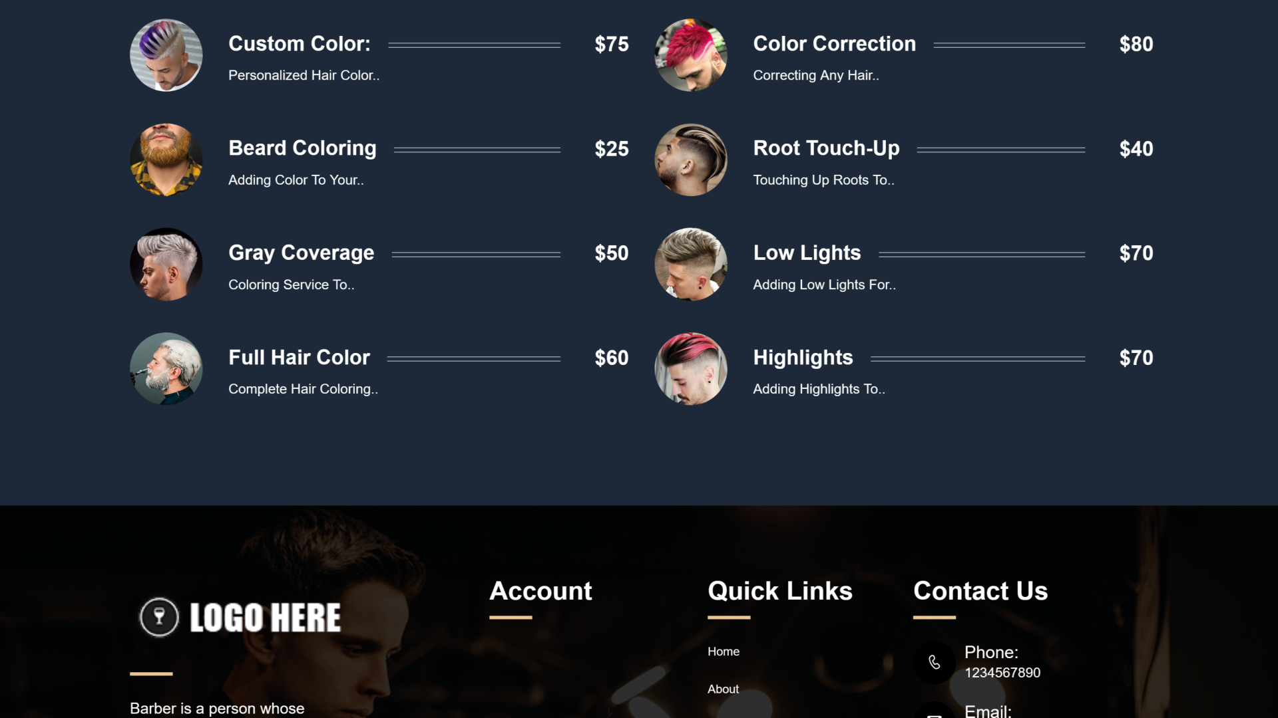Click the Color Correction round image
The height and width of the screenshot is (718, 1278).
691,55
